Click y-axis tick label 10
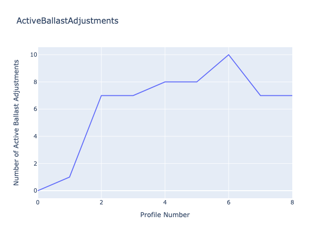This screenshot has height=236, width=330. pos(33,55)
